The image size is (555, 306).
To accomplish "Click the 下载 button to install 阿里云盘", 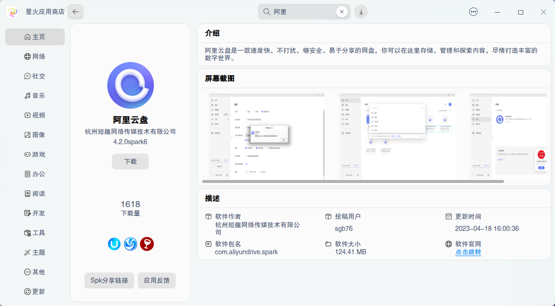I will (x=130, y=161).
